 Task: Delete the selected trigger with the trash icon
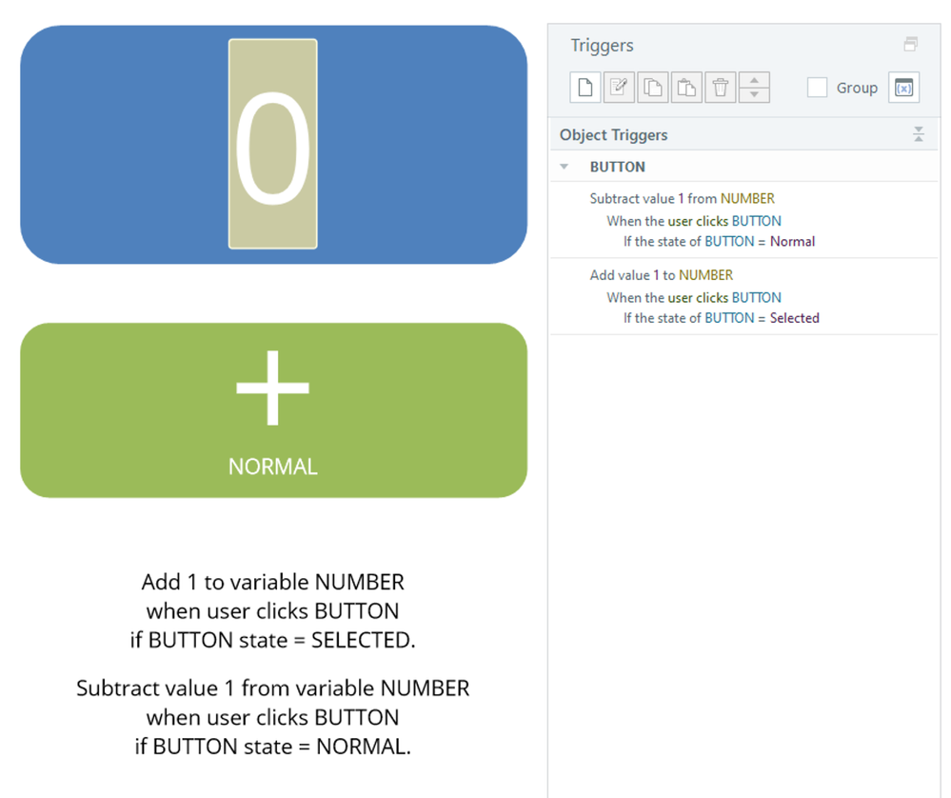pyautogui.click(x=721, y=88)
